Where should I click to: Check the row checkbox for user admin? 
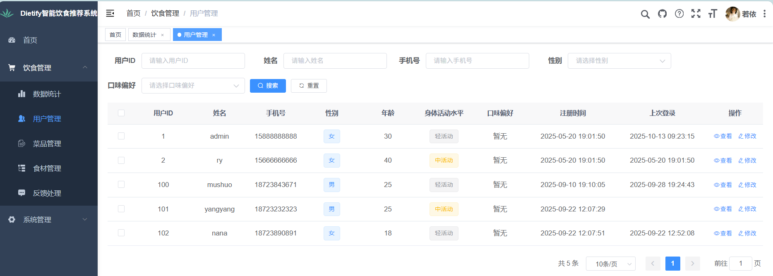(121, 136)
